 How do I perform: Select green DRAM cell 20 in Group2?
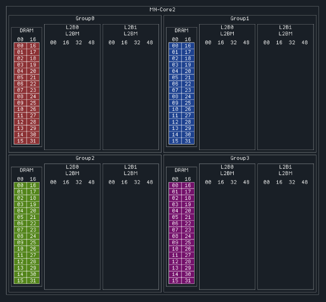click(33, 211)
